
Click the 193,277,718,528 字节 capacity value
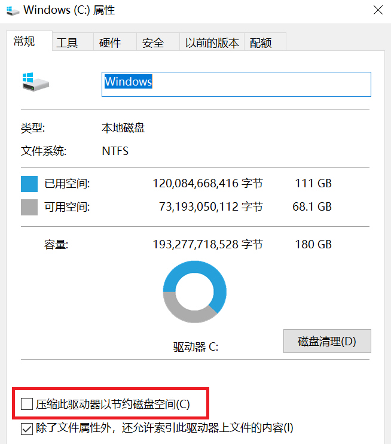click(x=208, y=244)
